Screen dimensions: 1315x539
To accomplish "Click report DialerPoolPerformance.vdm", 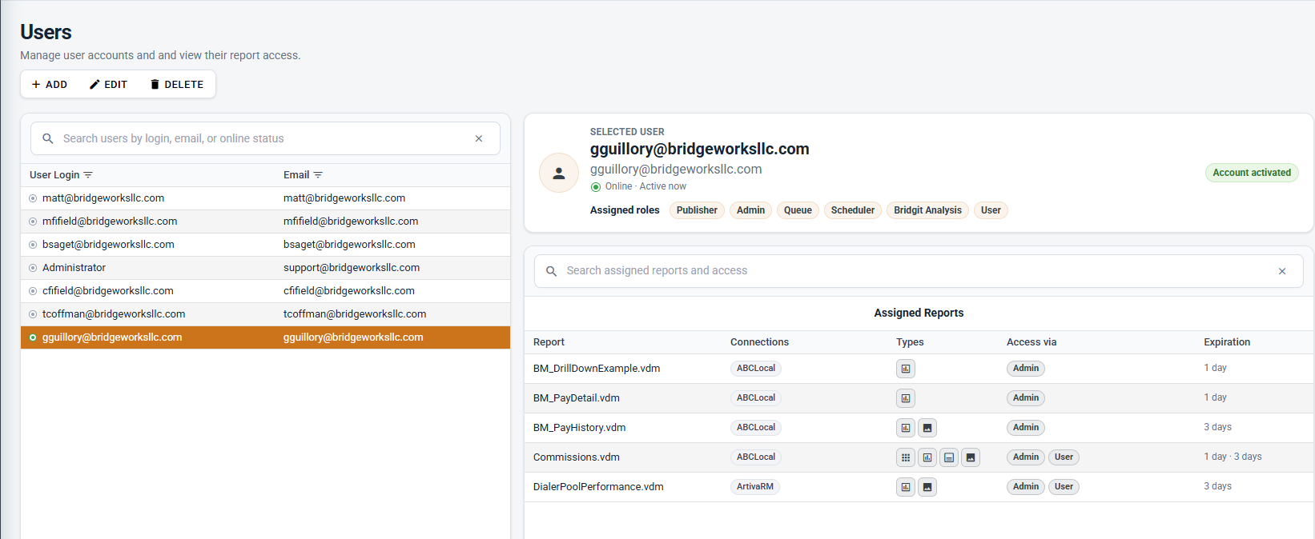I will coord(598,487).
